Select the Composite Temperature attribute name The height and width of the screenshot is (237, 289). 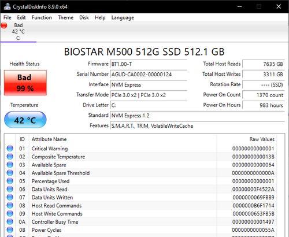(x=58, y=157)
